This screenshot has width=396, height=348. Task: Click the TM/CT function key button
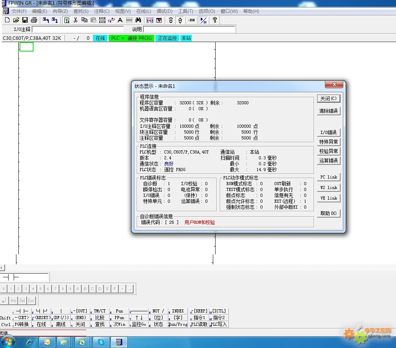pos(100,311)
